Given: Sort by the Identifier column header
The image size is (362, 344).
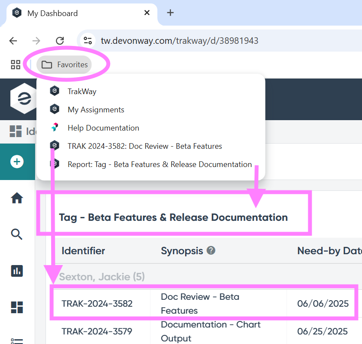Looking at the screenshot, I should 83,251.
